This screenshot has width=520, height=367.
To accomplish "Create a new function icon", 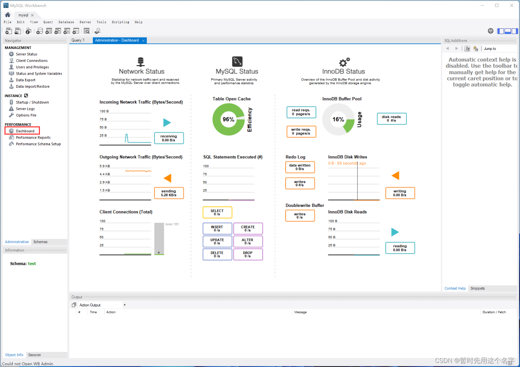I will click(76, 31).
